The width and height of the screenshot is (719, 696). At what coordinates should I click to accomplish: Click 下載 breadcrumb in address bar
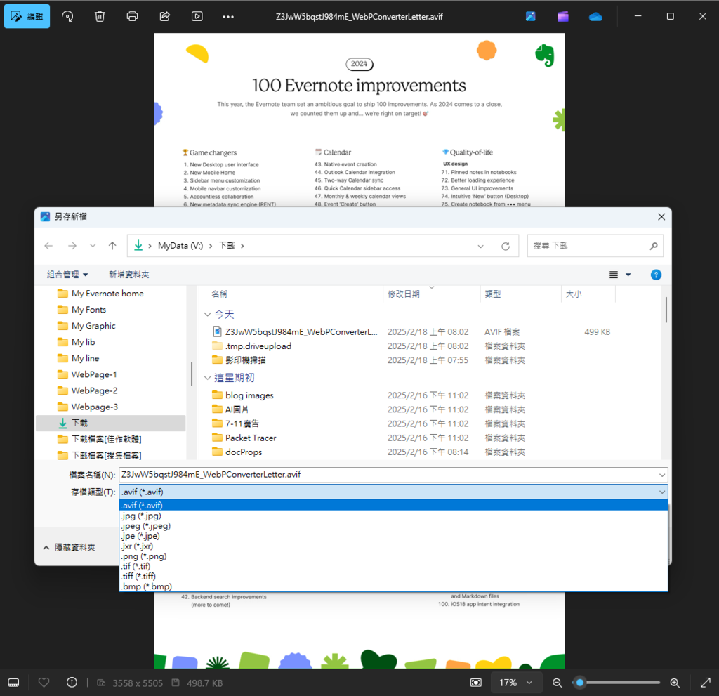coord(227,246)
